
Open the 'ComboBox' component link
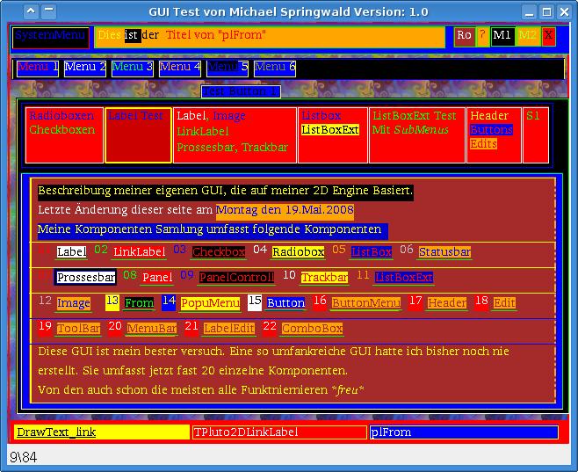pos(312,329)
